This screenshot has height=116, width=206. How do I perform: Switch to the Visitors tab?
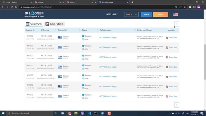pos(34,24)
